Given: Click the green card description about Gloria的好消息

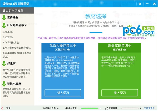Looking at the screenshot, I should [x=119, y=62].
